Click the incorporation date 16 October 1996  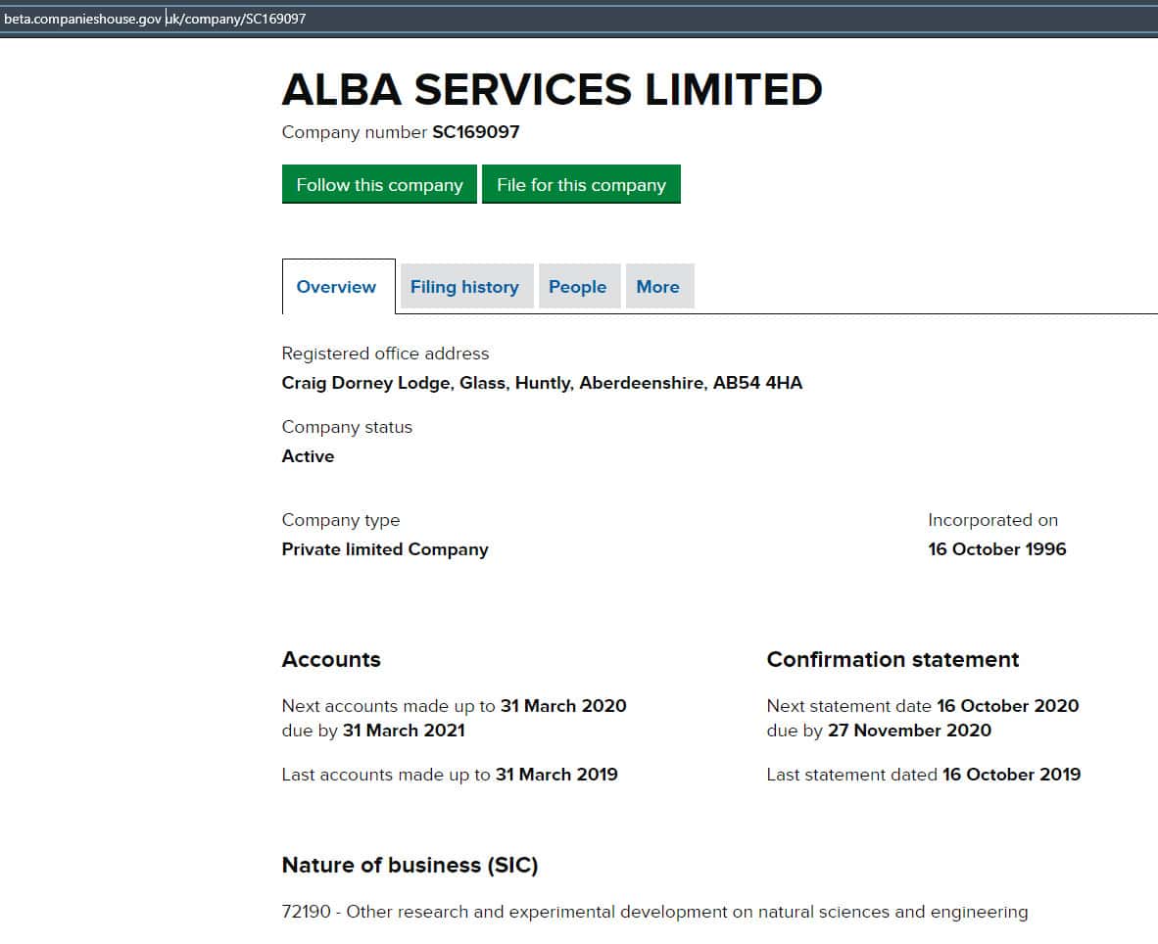point(996,549)
